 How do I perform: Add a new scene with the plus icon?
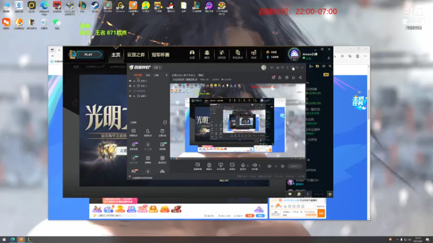click(166, 75)
